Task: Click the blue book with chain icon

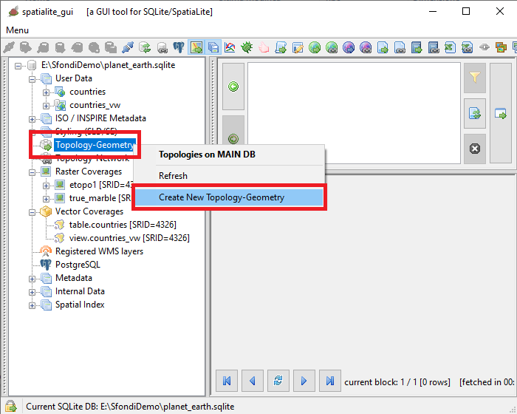Action: (x=434, y=47)
